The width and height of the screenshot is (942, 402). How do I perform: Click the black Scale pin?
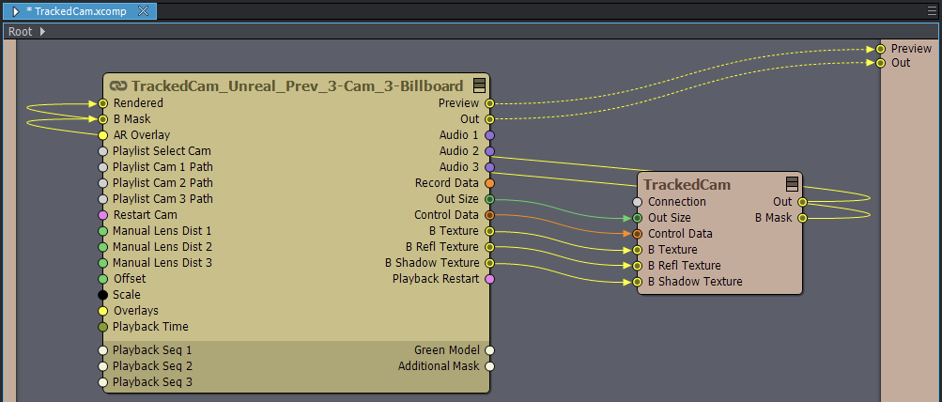[102, 294]
